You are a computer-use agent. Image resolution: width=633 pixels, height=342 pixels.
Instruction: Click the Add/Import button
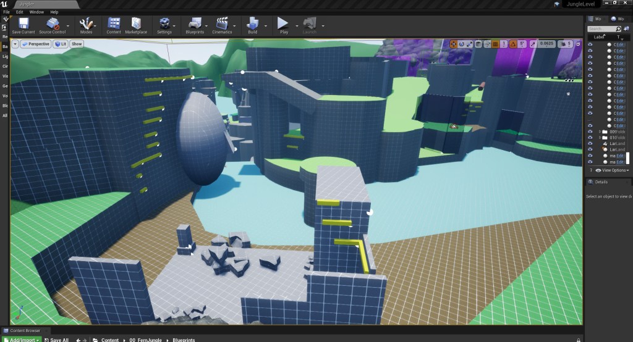pos(24,340)
